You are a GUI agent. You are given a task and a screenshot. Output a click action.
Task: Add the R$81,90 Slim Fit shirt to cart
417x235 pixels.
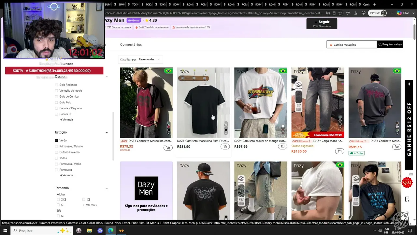coord(225,147)
